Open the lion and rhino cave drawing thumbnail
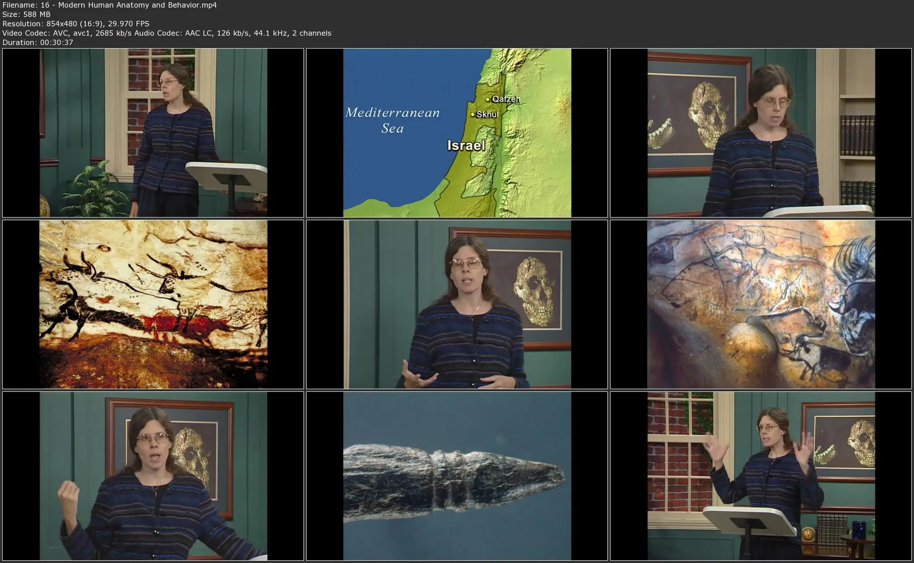The image size is (914, 563). [761, 304]
